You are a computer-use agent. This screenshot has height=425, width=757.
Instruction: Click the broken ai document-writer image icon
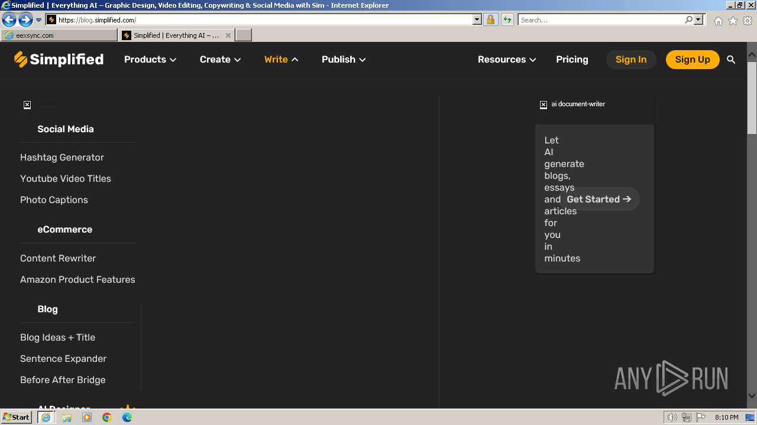(544, 104)
